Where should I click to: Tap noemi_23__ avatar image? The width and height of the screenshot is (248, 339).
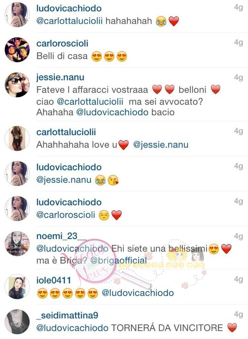pos(17,243)
